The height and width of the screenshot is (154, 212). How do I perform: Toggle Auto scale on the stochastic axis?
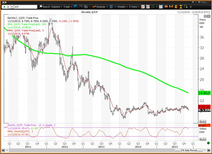pos(203,139)
